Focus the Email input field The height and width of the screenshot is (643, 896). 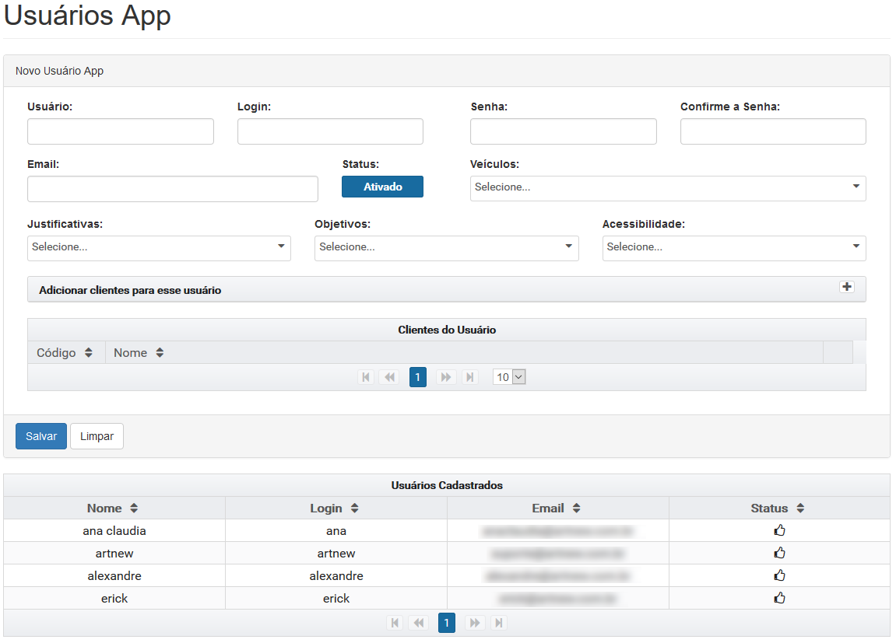[x=173, y=189]
